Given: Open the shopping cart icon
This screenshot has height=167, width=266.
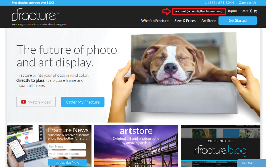Looking at the screenshot, I should click(x=255, y=11).
